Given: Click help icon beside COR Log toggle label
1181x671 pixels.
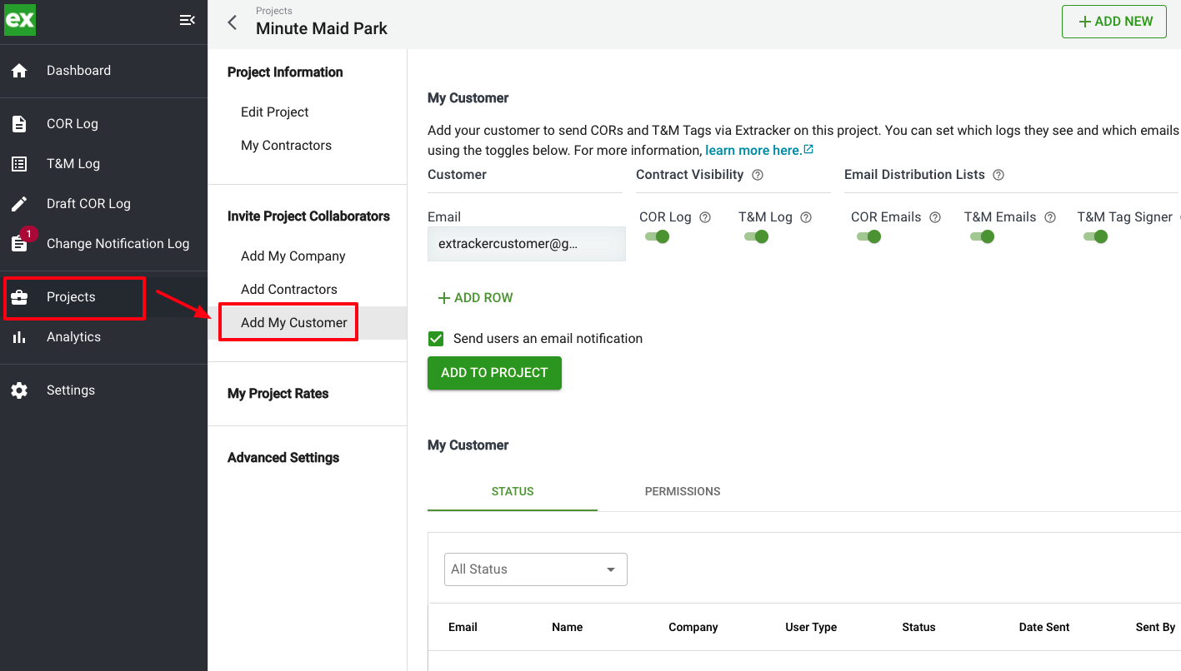Looking at the screenshot, I should point(705,217).
